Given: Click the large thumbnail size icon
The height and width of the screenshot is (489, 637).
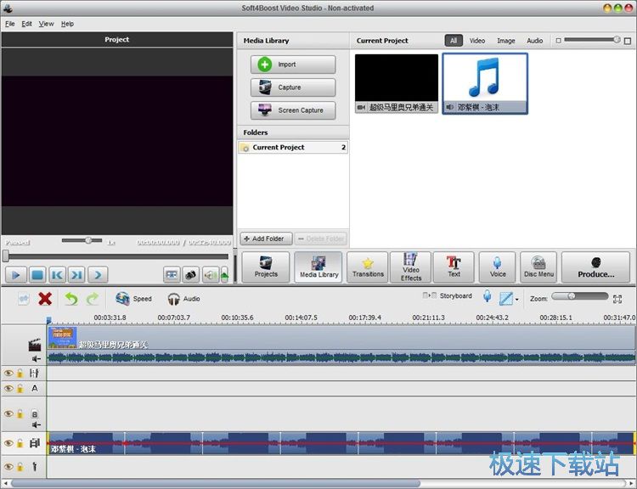Looking at the screenshot, I should point(628,41).
